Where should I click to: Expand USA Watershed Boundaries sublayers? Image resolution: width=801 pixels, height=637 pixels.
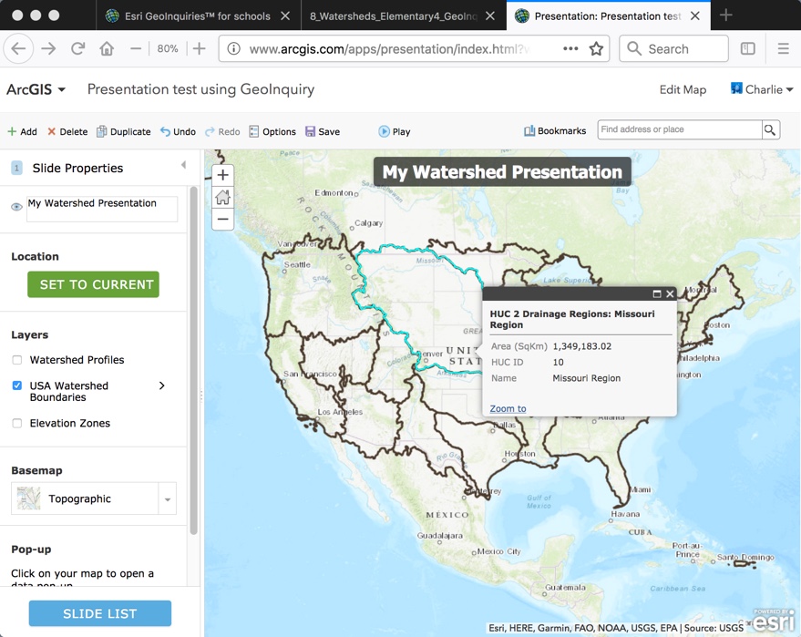pyautogui.click(x=162, y=385)
